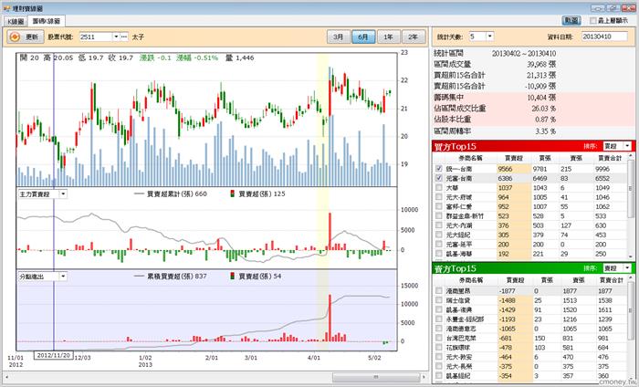Sort seller table by 買賣合計 column header
Image resolution: width=639 pixels, height=387 pixels.
pos(612,280)
